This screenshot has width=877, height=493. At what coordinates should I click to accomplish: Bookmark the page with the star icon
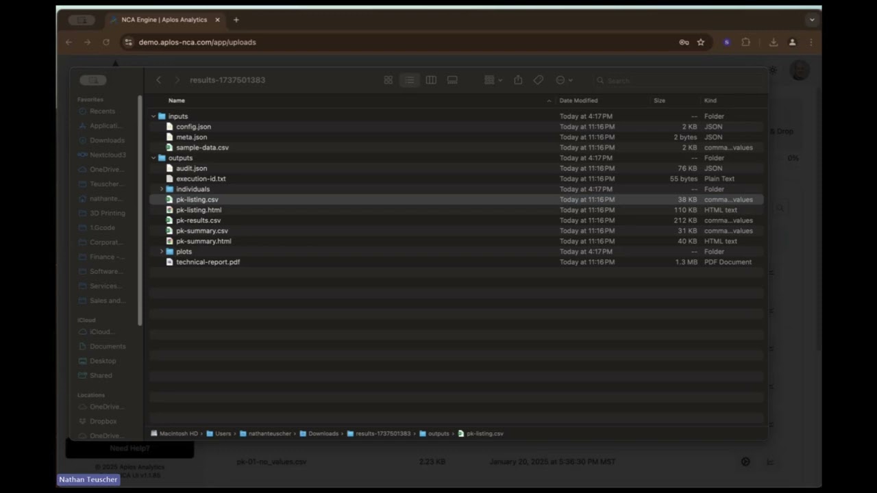click(x=701, y=42)
